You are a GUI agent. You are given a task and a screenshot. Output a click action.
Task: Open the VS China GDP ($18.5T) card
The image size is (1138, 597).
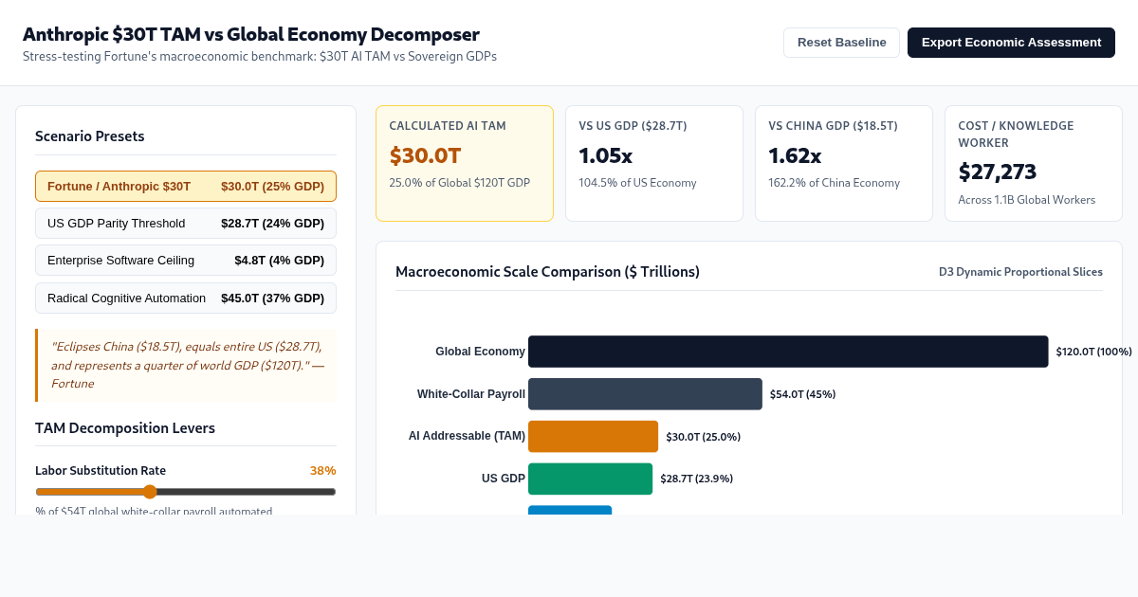coord(844,163)
